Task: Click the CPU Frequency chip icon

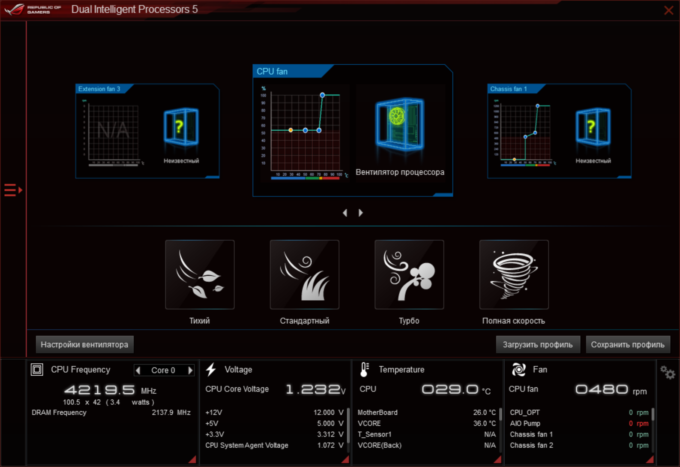Action: tap(37, 369)
